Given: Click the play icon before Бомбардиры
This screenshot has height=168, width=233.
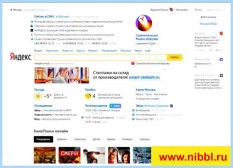Looking at the screenshot, I should [x=133, y=110].
